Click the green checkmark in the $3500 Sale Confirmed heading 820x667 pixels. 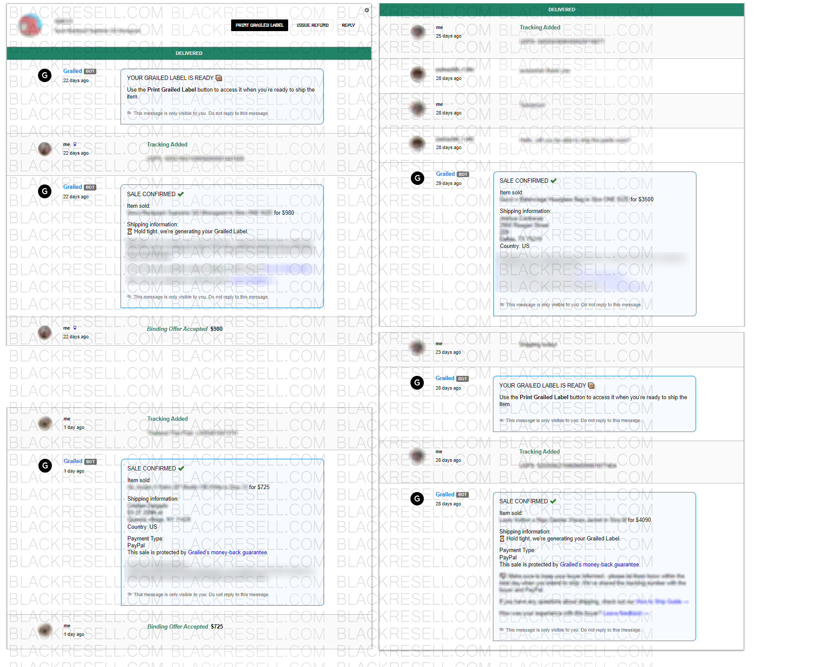point(553,181)
